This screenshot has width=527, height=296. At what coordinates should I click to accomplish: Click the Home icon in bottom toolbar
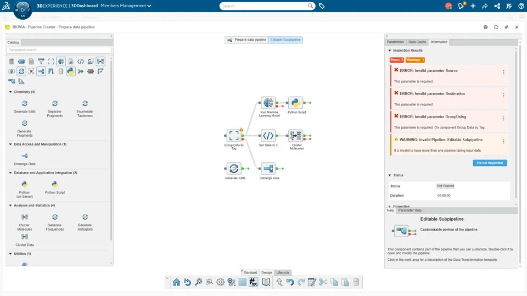pyautogui.click(x=176, y=282)
